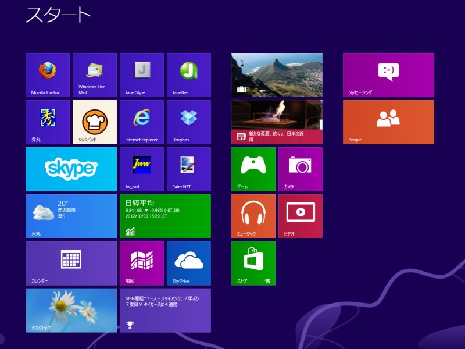This screenshot has width=465, height=349.
Task: Open the MSN産経ニュース sports tile
Action: (x=165, y=311)
